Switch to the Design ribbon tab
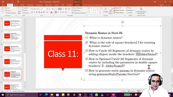Viewport: 173px width, 97px height. pyautogui.click(x=22, y=5)
